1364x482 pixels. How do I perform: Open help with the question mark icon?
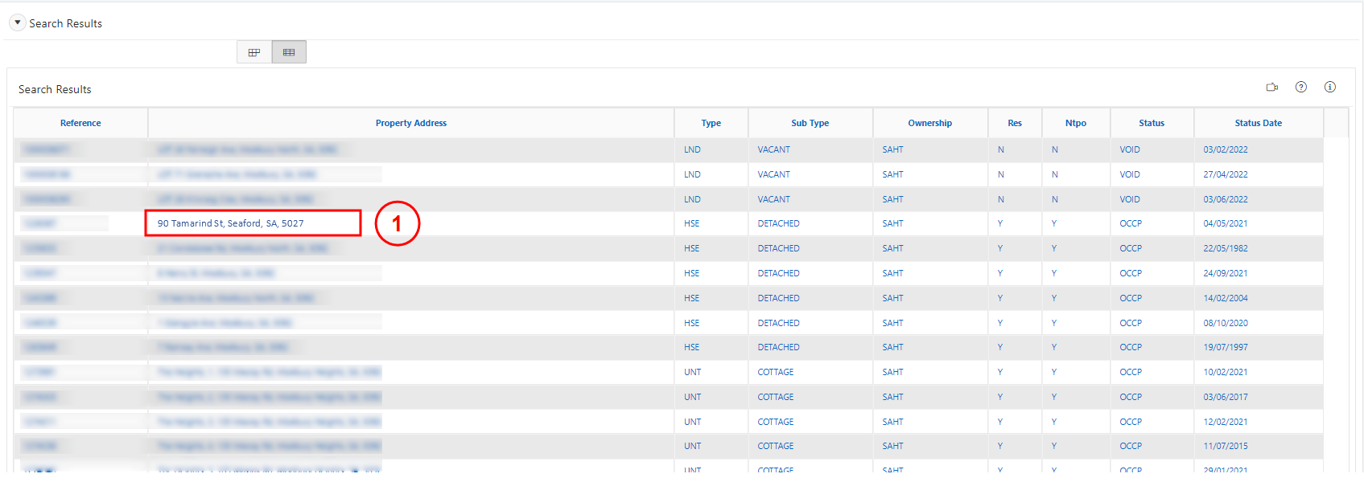pyautogui.click(x=1300, y=87)
